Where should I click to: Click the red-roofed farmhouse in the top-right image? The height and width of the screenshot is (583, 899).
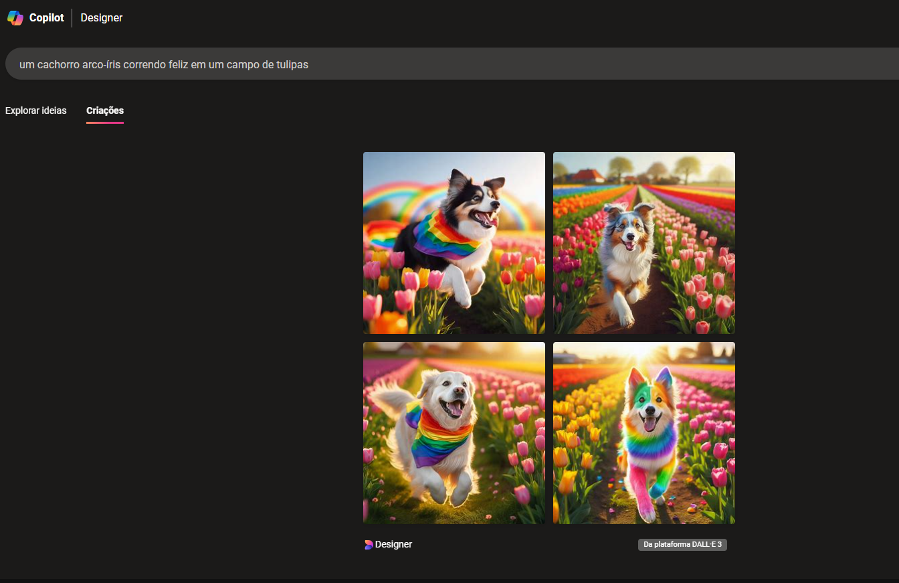coord(589,175)
